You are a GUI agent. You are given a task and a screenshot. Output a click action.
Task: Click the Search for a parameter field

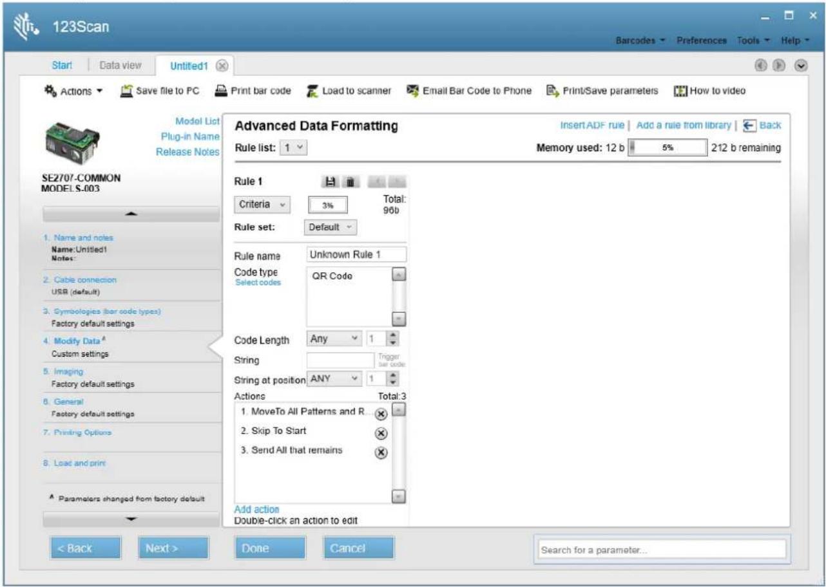[660, 550]
